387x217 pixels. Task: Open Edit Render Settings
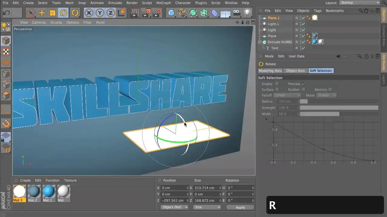[x=157, y=13]
